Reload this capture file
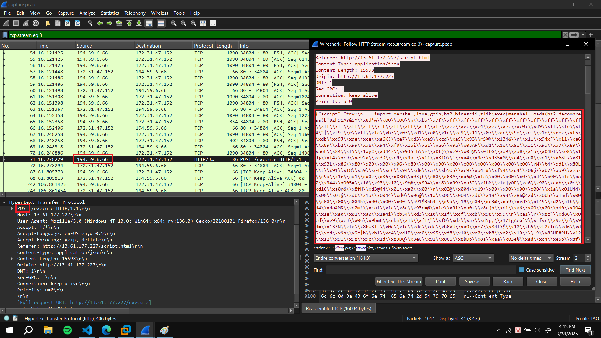This screenshot has width=601, height=338. [77, 23]
